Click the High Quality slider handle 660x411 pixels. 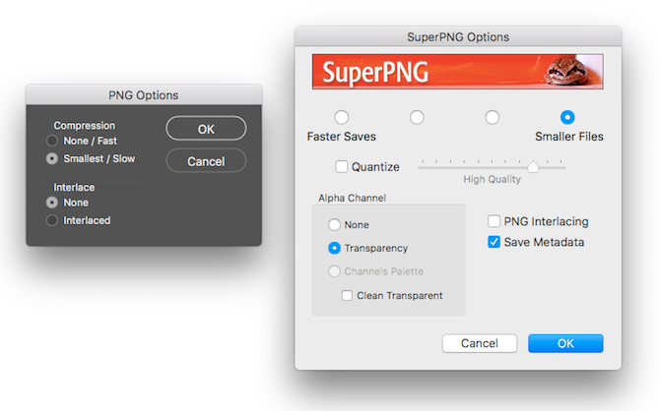point(533,166)
